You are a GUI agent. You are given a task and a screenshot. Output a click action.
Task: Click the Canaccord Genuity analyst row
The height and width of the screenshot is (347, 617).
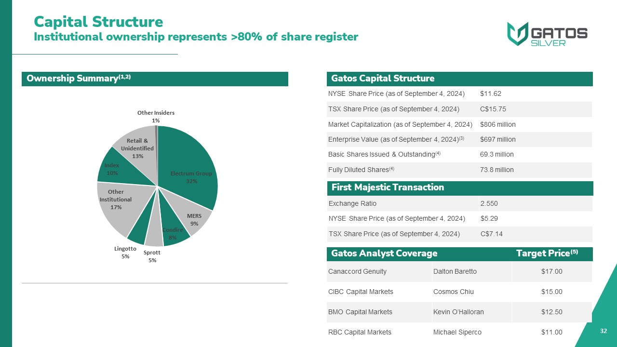[357, 271]
